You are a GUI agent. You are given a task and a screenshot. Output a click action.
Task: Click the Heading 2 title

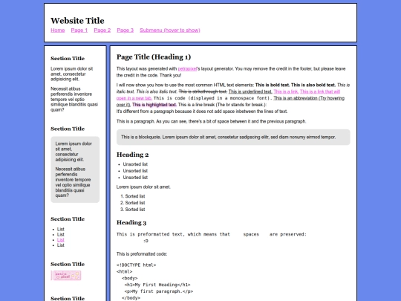(x=132, y=155)
